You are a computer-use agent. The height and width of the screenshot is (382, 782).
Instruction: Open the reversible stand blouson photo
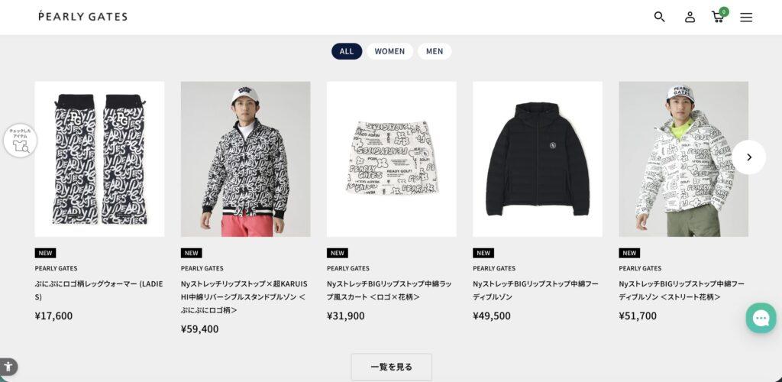click(x=245, y=159)
